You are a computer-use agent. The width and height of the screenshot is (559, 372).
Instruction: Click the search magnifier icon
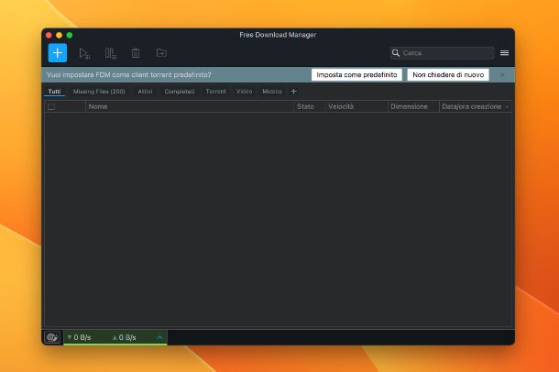pyautogui.click(x=395, y=53)
